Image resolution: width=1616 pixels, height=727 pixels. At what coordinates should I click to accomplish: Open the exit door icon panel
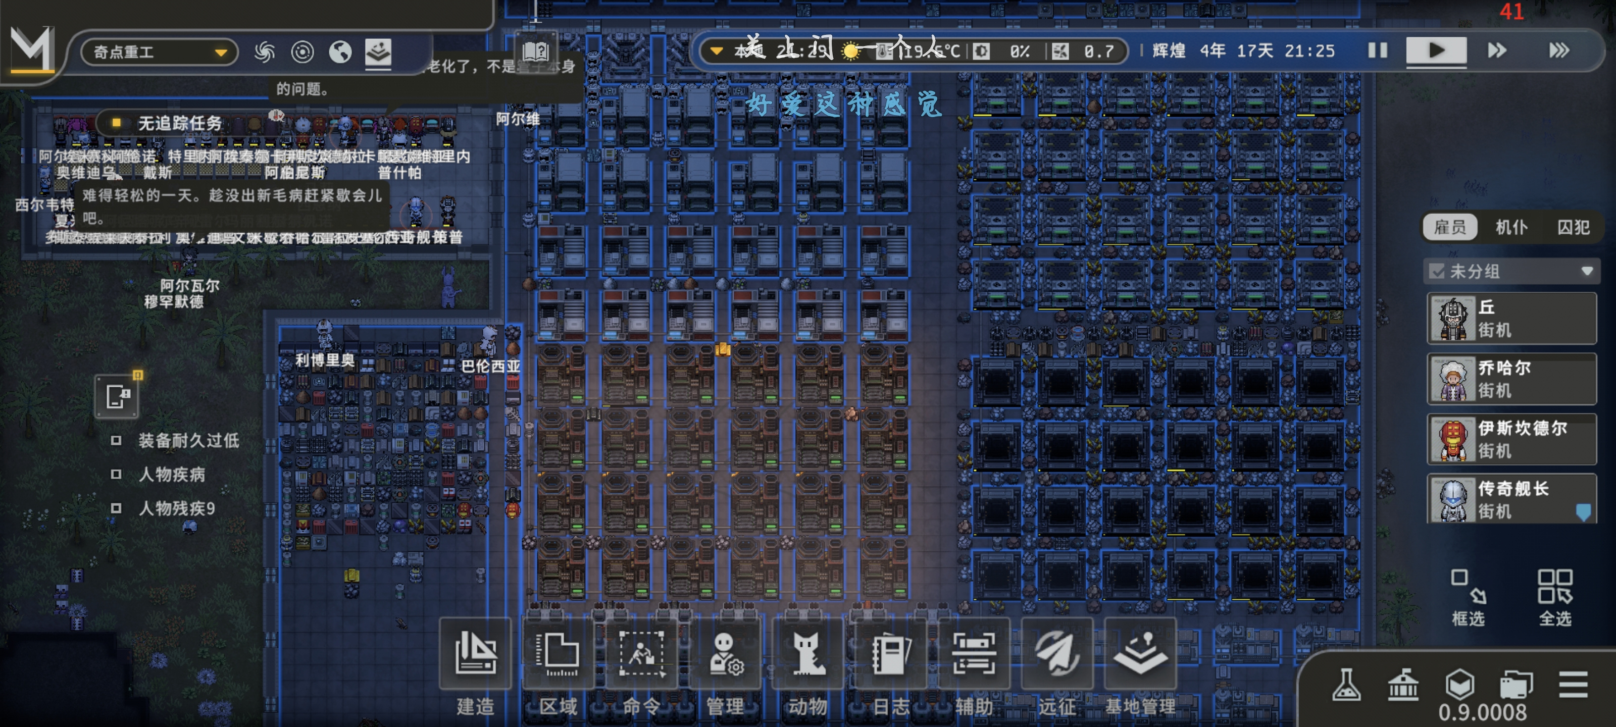tap(117, 396)
